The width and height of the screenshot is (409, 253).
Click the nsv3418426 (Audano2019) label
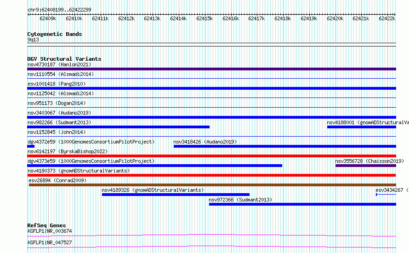(205, 142)
